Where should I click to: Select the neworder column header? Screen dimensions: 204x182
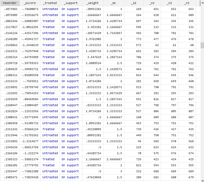pyautogui.click(x=10, y=3)
